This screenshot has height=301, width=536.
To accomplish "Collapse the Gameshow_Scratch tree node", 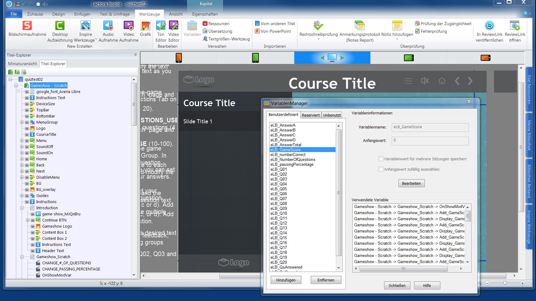I will pyautogui.click(x=22, y=257).
